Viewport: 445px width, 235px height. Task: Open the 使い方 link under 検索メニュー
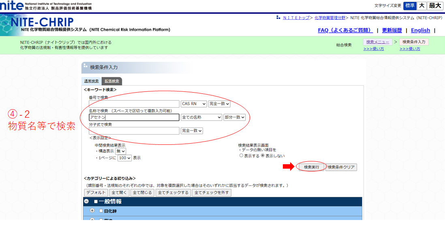[x=374, y=49]
